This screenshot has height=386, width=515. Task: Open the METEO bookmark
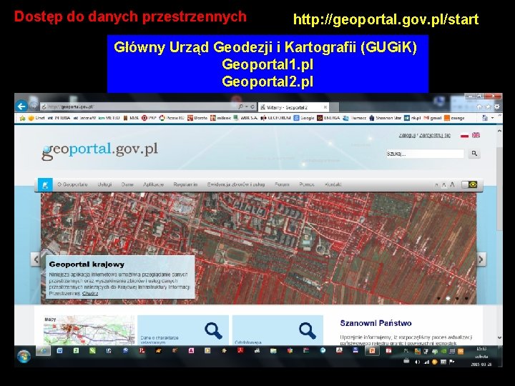coord(109,118)
